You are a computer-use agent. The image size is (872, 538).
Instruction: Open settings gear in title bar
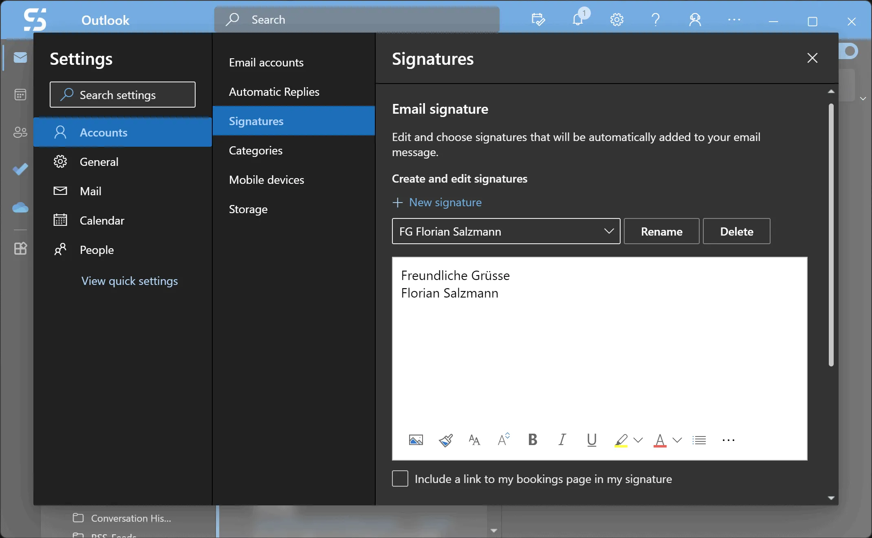[x=617, y=19]
